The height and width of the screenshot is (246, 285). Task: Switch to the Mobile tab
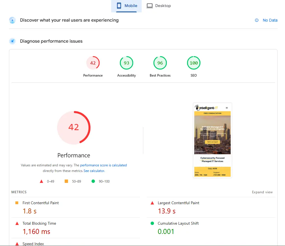[126, 6]
